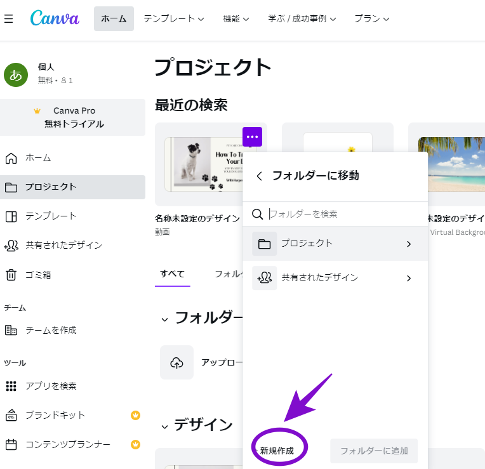Image resolution: width=485 pixels, height=469 pixels.
Task: Click the crown badge beside コンテンツプランナー
Action: point(135,445)
